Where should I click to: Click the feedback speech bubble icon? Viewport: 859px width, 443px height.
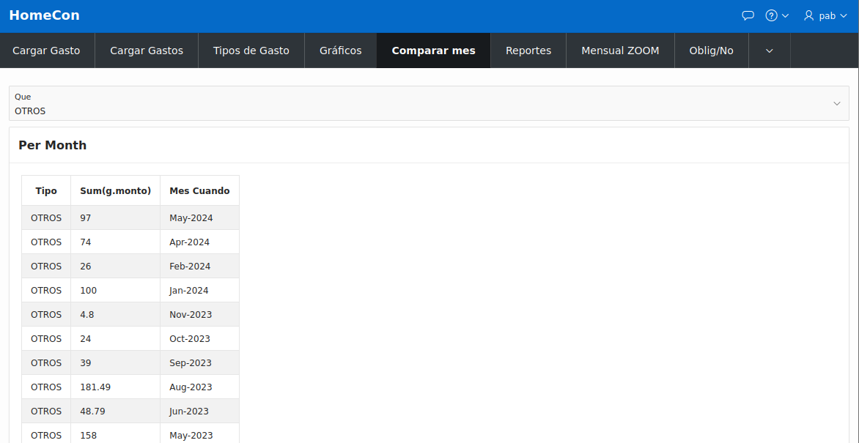click(748, 15)
